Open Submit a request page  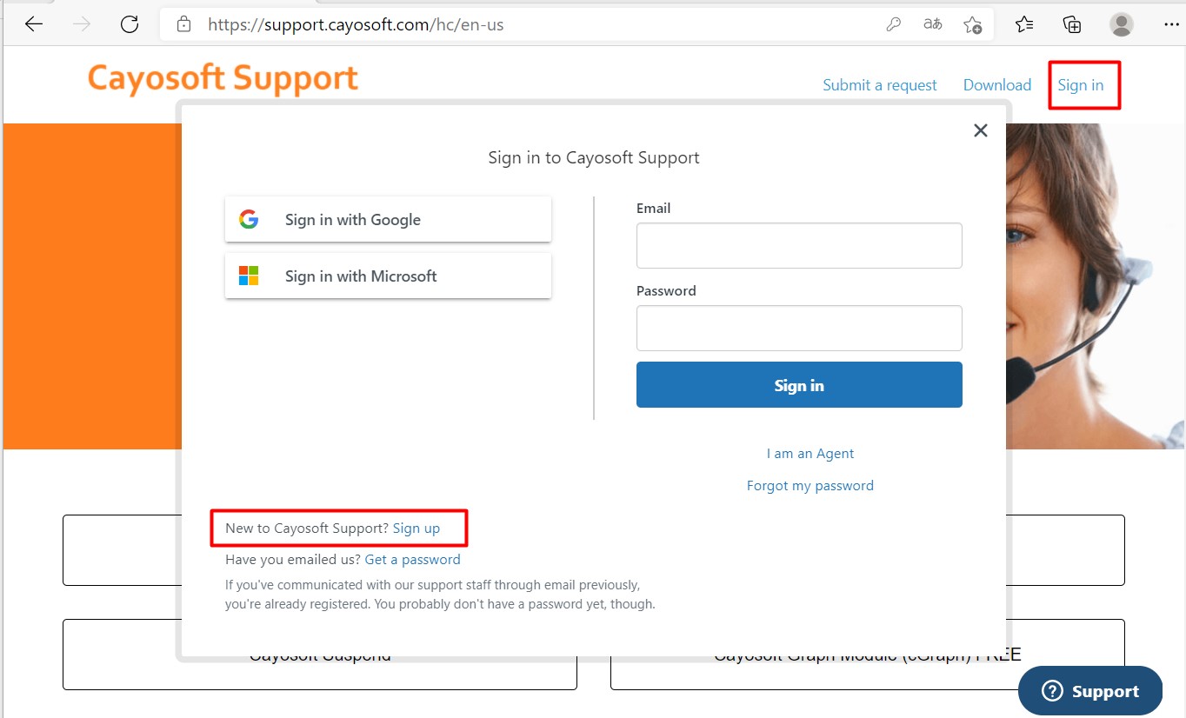coord(880,84)
